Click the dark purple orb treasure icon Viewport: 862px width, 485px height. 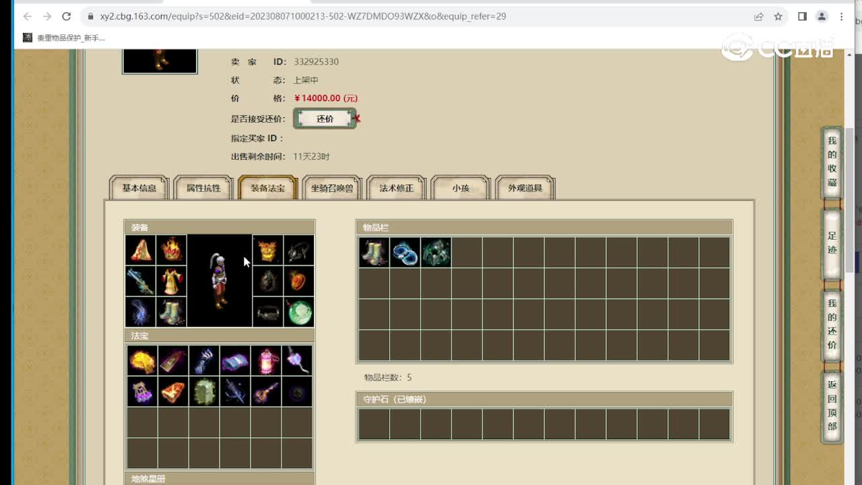click(x=297, y=391)
